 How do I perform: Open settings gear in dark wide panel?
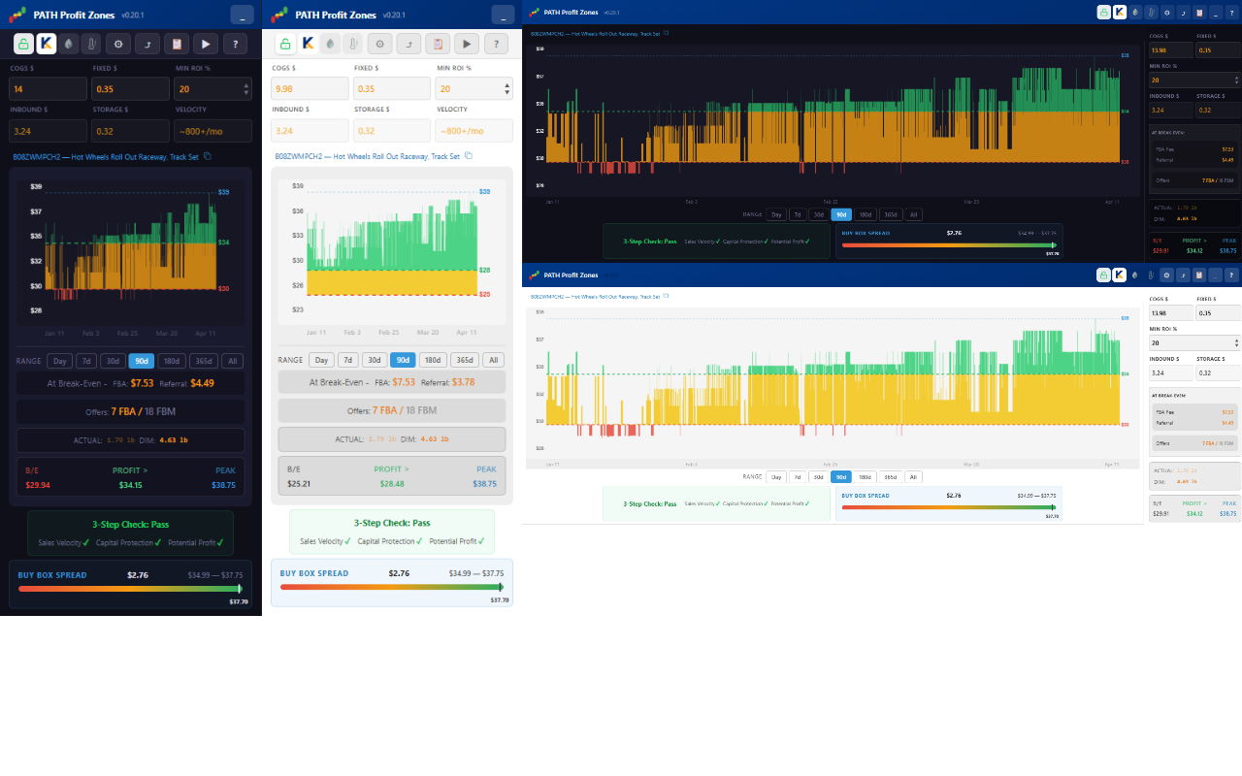tap(1167, 13)
